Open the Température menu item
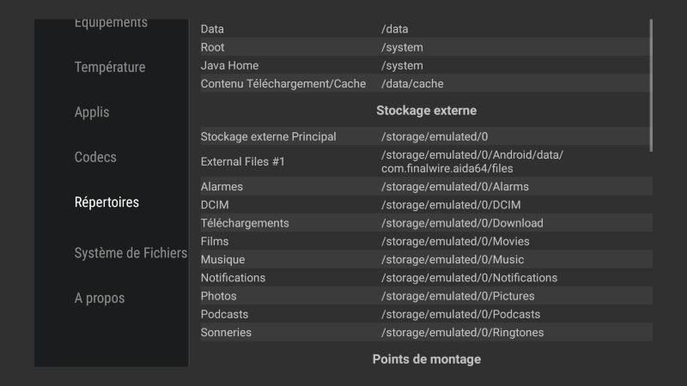This screenshot has width=687, height=386. [110, 67]
